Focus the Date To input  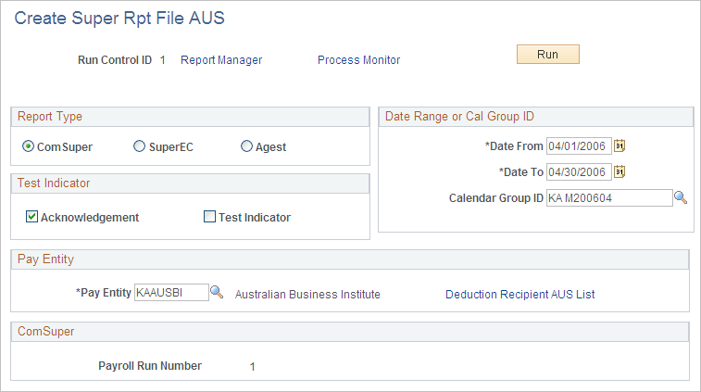point(579,171)
